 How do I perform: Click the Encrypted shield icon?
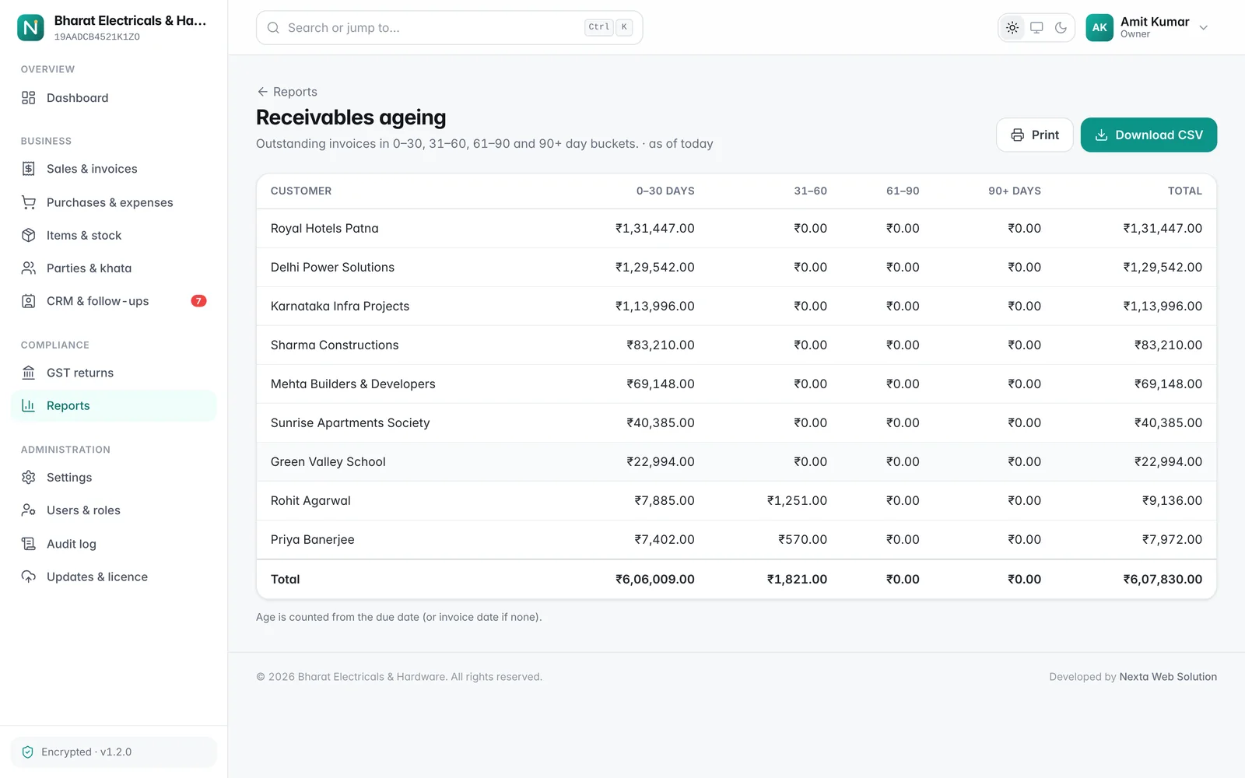coord(28,752)
